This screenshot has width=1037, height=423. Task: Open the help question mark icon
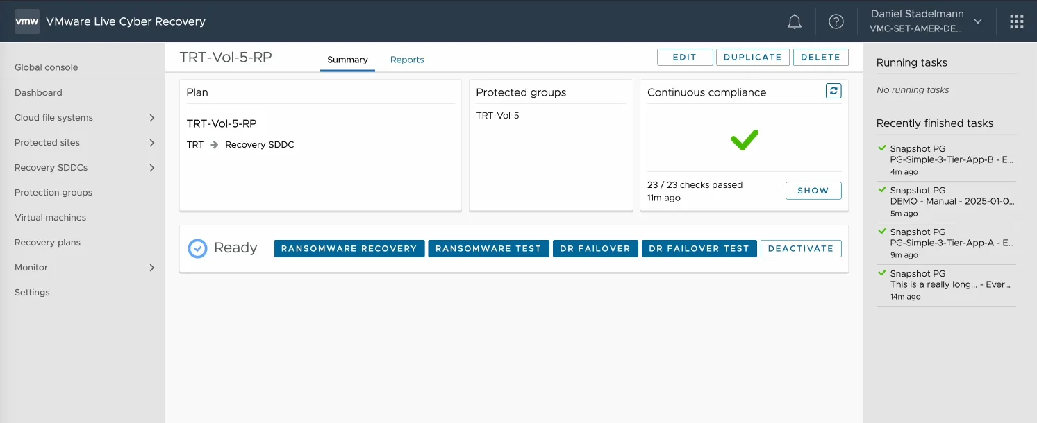[x=836, y=22]
